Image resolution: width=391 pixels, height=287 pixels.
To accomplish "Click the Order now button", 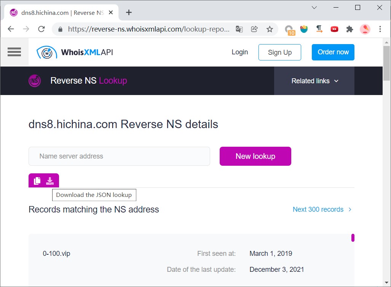I will [333, 52].
